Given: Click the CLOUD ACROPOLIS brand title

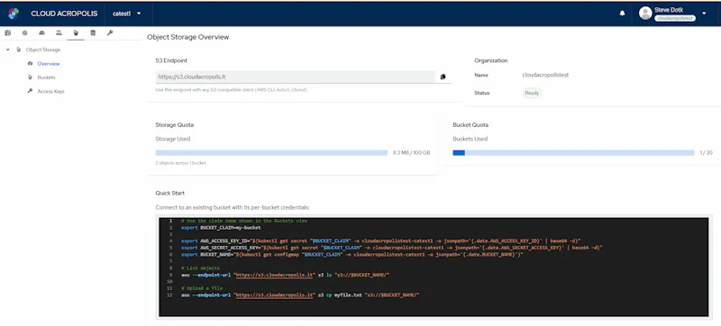Looking at the screenshot, I should click(x=64, y=14).
